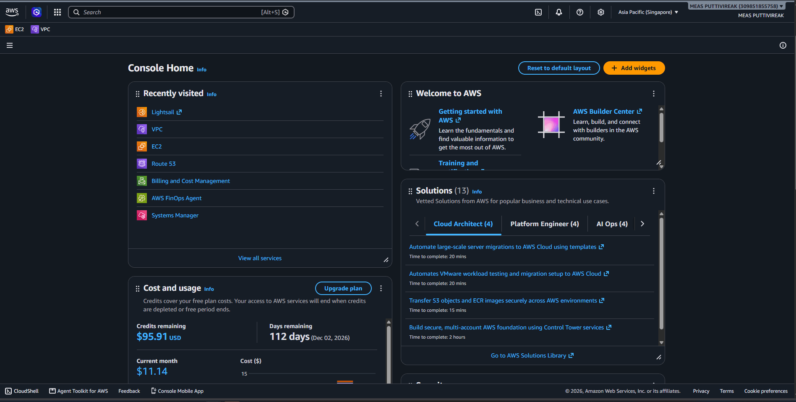Viewport: 796px width, 402px height.
Task: Click the resize handle of Solutions widget
Action: pos(659,357)
